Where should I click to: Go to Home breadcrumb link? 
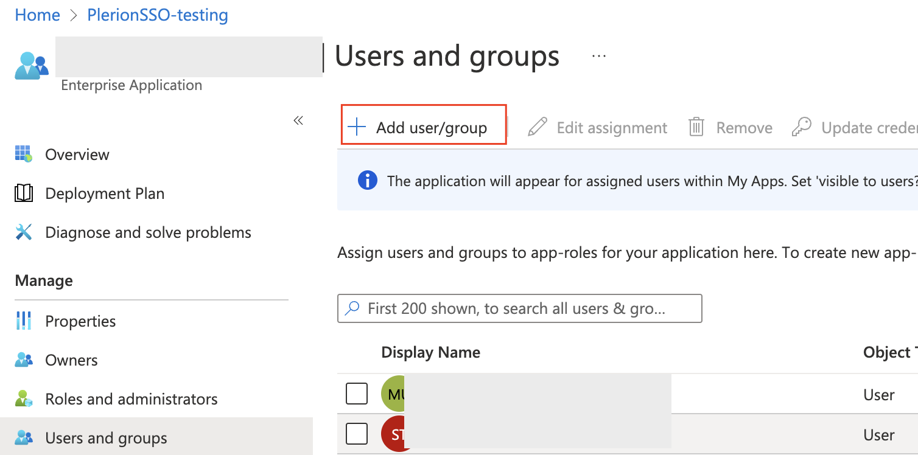pos(37,15)
